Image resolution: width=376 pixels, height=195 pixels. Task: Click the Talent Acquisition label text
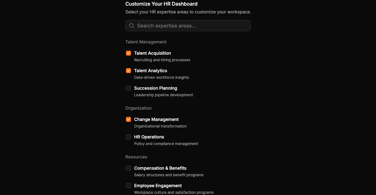153,53
